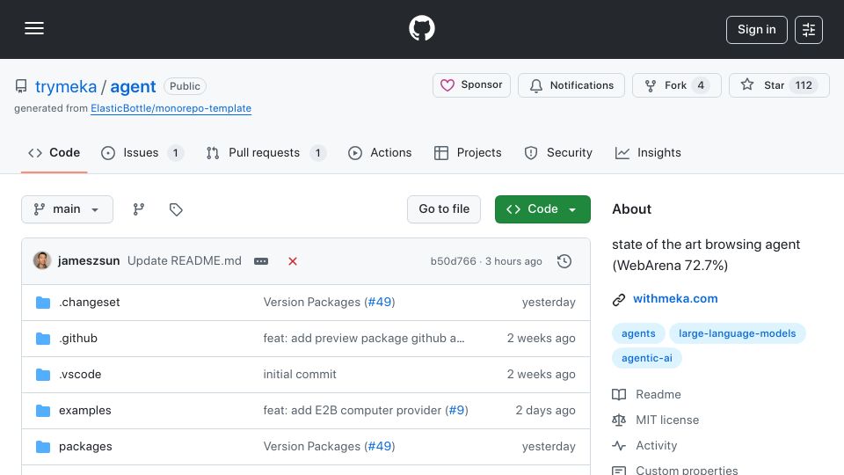Open the Pull requests tab
844x475 pixels.
[266, 153]
